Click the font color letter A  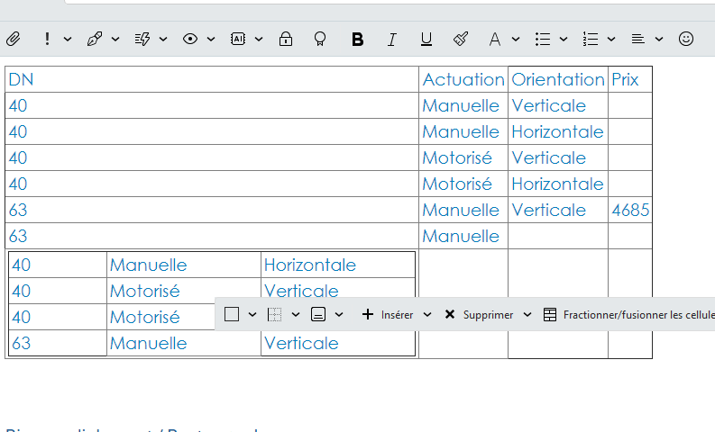[x=494, y=39]
